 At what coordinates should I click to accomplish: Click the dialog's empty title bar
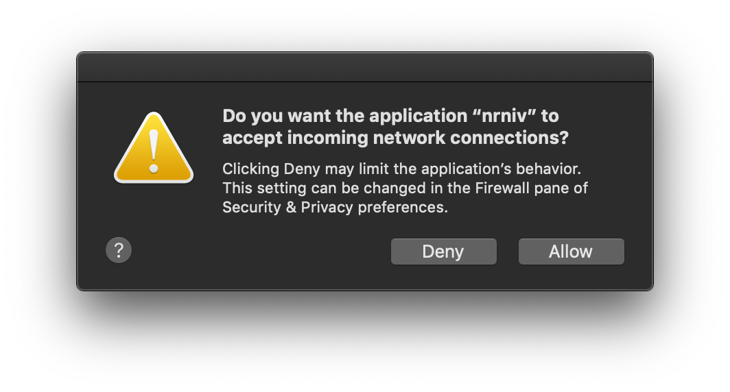364,67
